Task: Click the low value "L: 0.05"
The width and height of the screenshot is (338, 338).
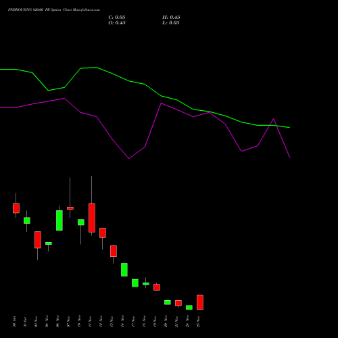Action: (x=171, y=23)
